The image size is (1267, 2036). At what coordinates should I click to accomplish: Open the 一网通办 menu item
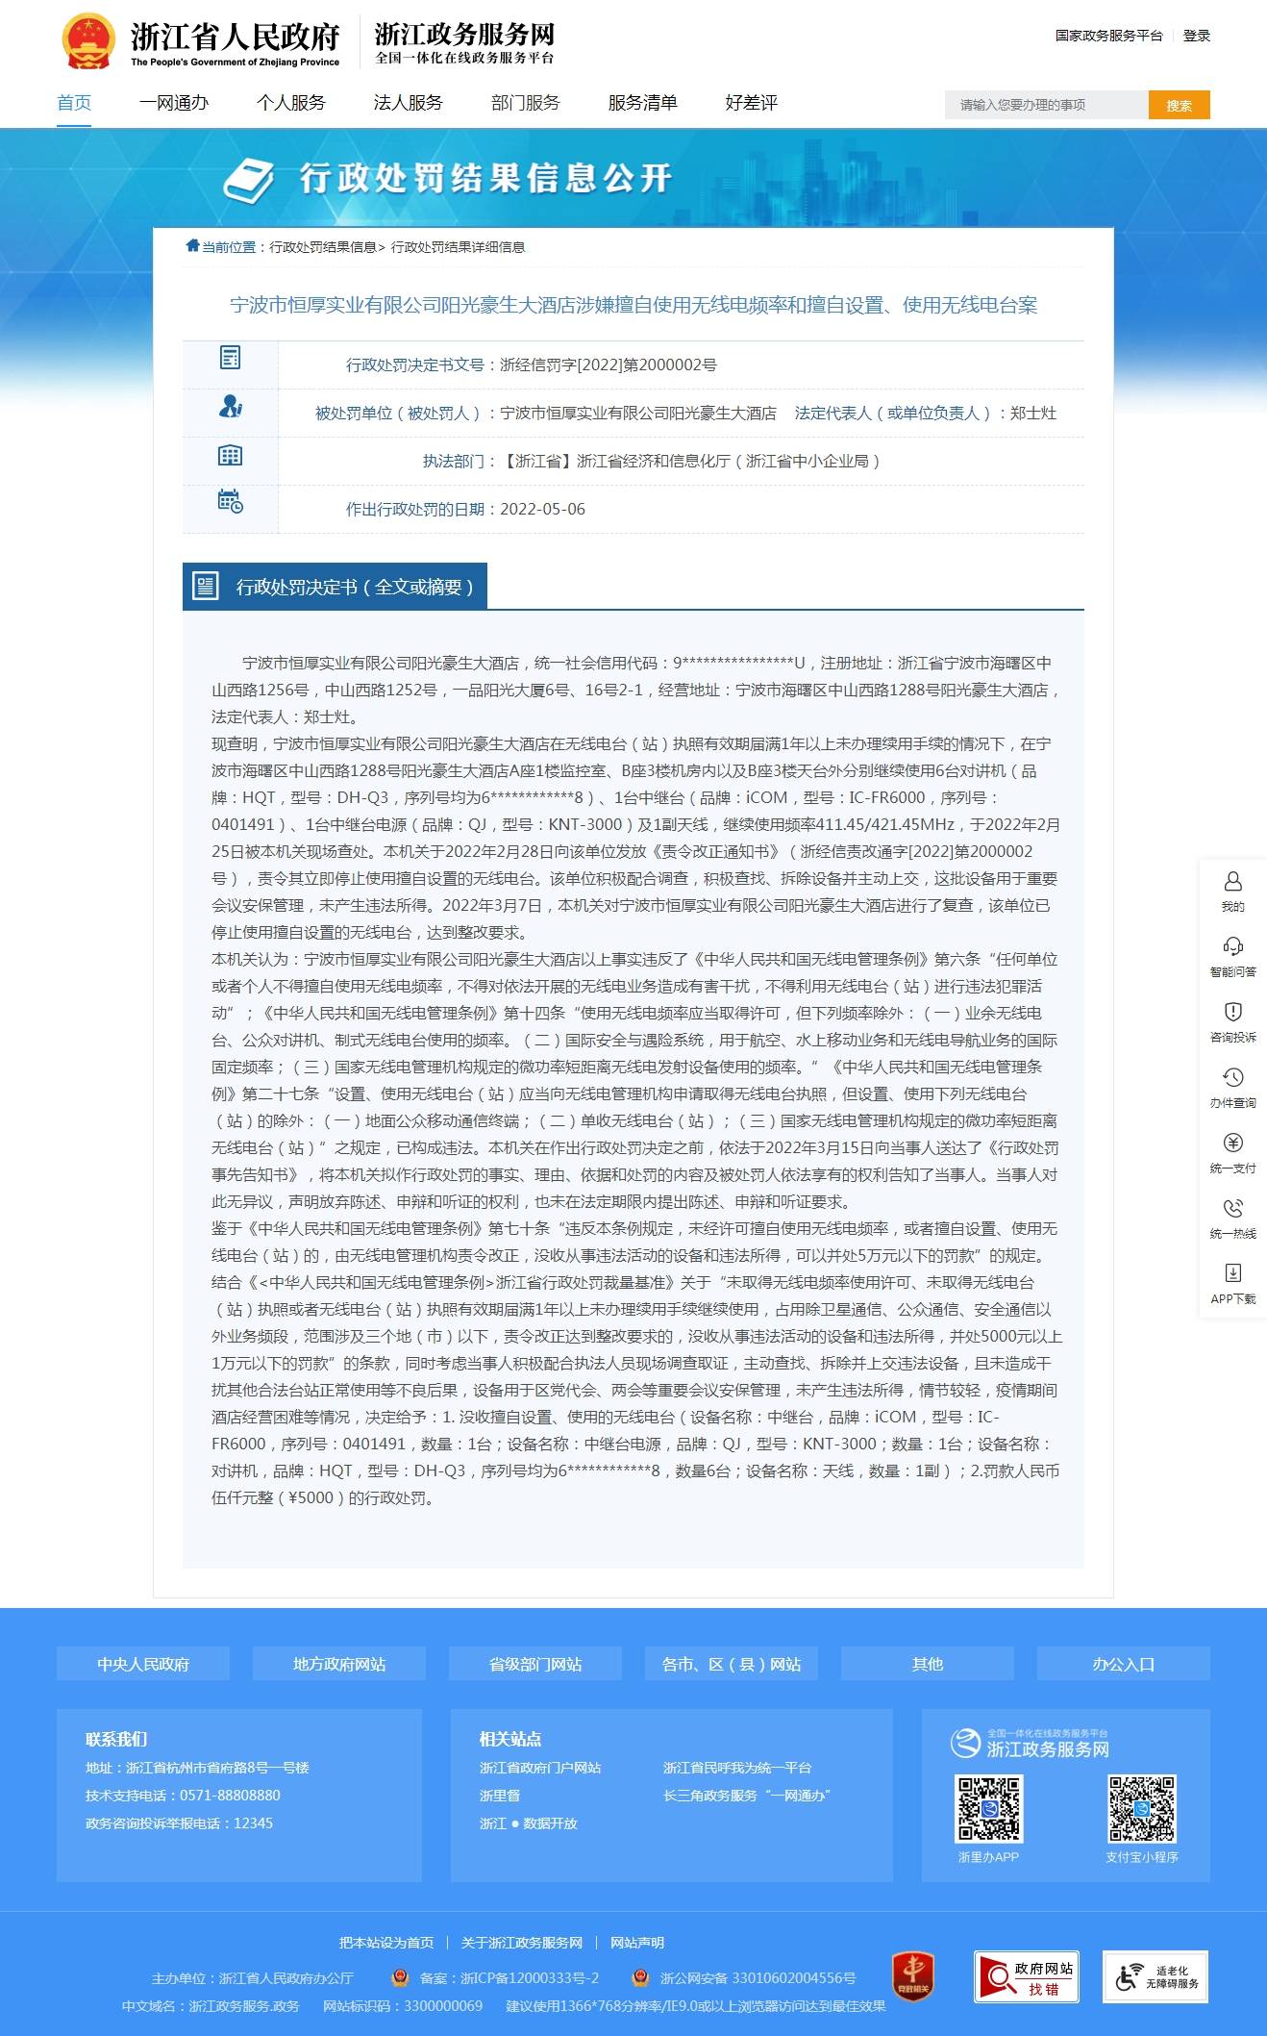tap(174, 103)
